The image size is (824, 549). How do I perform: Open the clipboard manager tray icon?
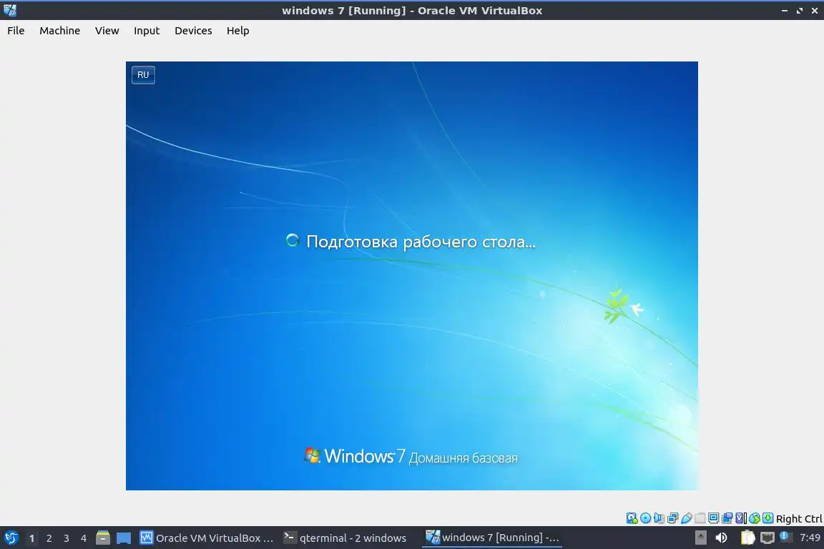point(747,538)
